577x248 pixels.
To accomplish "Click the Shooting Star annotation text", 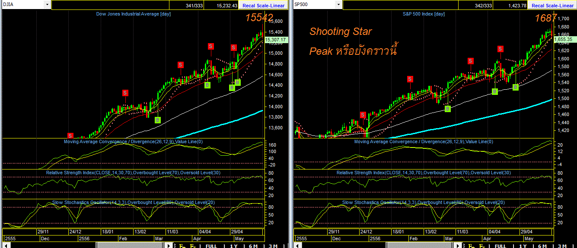I will tap(341, 31).
